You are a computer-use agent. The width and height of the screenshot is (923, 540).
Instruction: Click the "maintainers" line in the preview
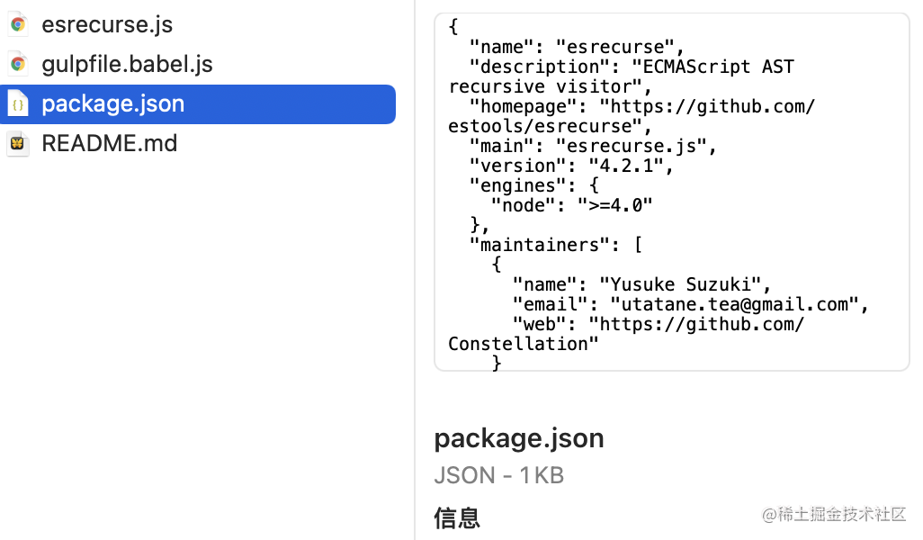[x=556, y=245]
